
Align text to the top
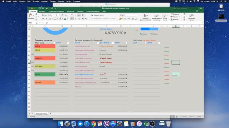coord(72,15)
